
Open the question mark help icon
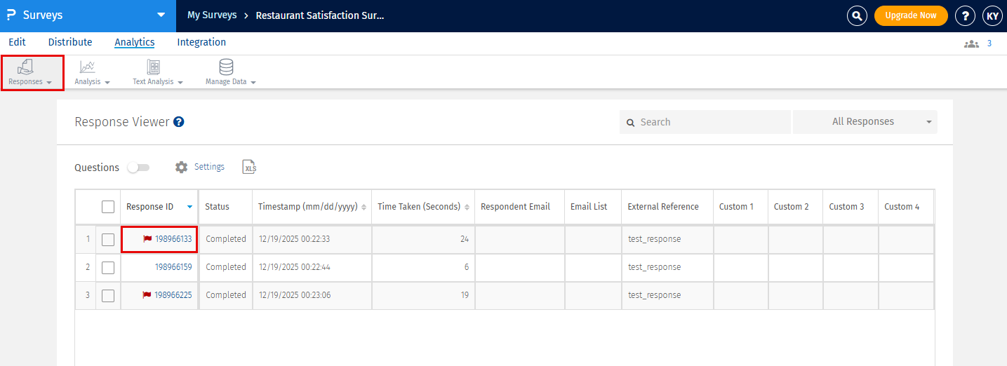click(966, 15)
